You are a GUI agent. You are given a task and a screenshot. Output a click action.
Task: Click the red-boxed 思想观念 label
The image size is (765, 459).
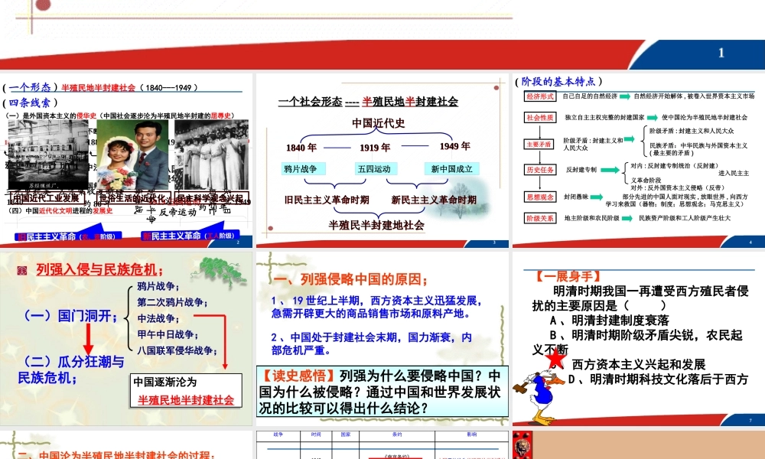click(x=540, y=197)
